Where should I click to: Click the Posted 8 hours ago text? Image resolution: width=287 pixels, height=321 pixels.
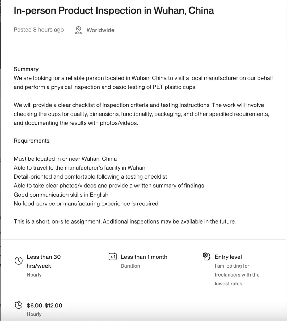click(x=39, y=30)
